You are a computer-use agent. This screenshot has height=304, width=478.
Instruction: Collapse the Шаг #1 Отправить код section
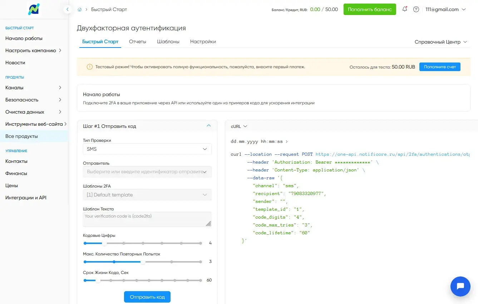209,126
